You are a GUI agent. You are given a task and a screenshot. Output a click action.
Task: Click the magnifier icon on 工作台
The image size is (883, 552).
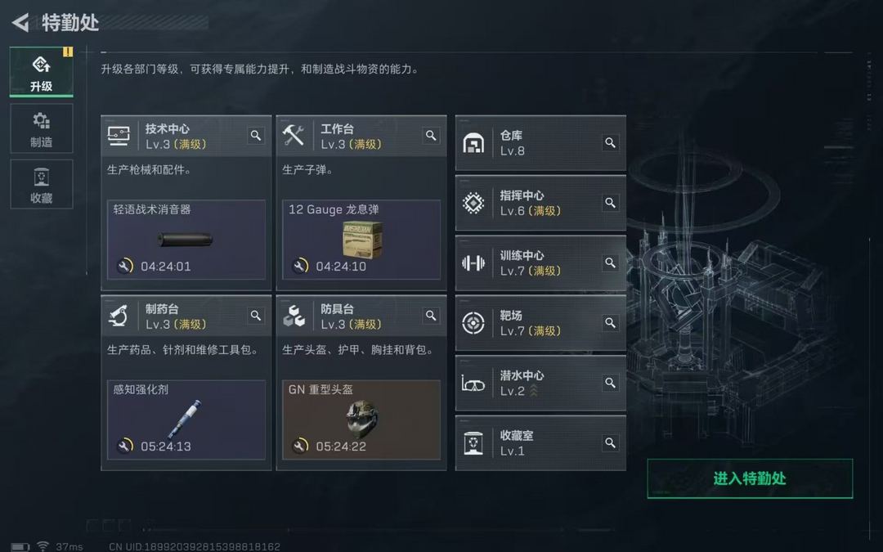click(x=431, y=136)
